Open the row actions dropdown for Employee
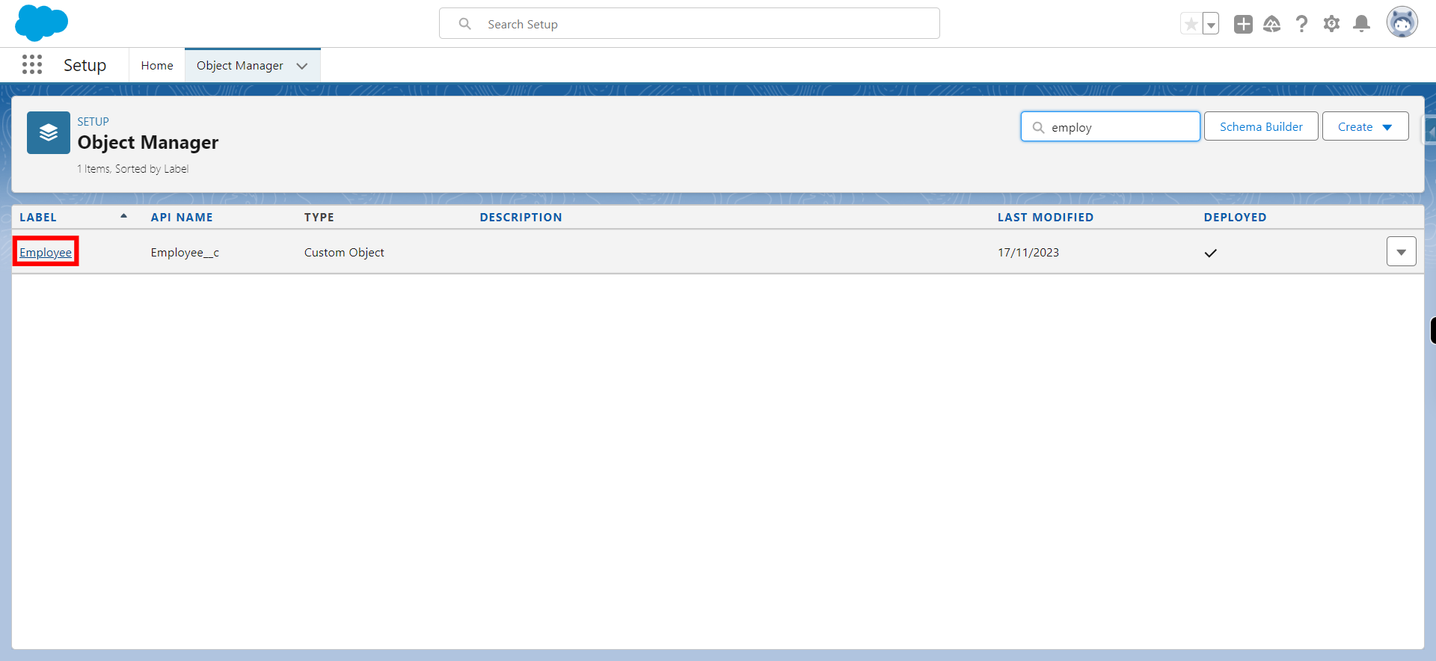The width and height of the screenshot is (1436, 661). (x=1402, y=252)
